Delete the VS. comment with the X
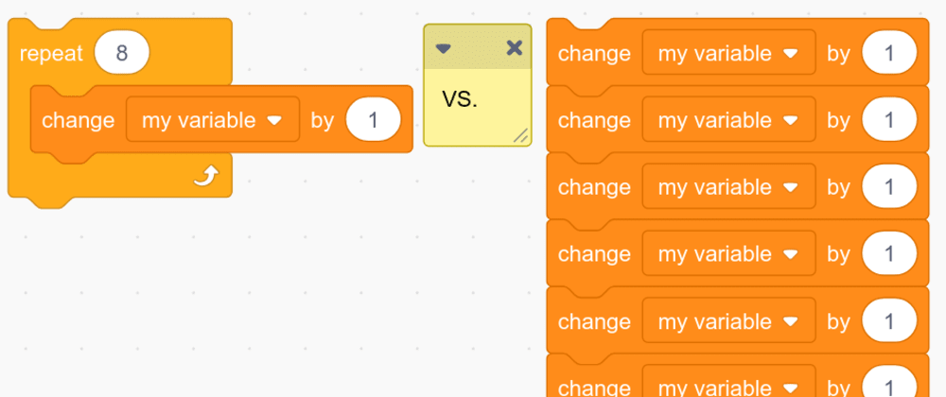Screen dimensions: 946x397 [515, 47]
